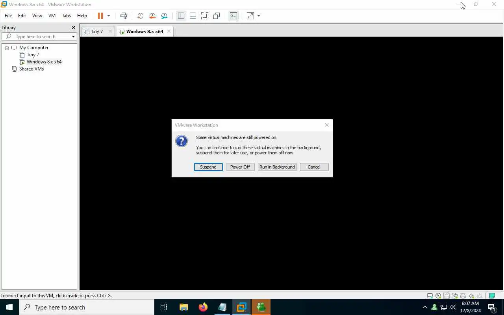Image resolution: width=504 pixels, height=315 pixels.
Task: Close the VMware Workstation dialog with X
Action: pos(327,125)
